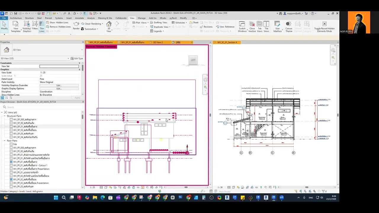The height and width of the screenshot is (213, 379).
Task: Click the Project Browser vertical scrollbar
Action: [82, 117]
